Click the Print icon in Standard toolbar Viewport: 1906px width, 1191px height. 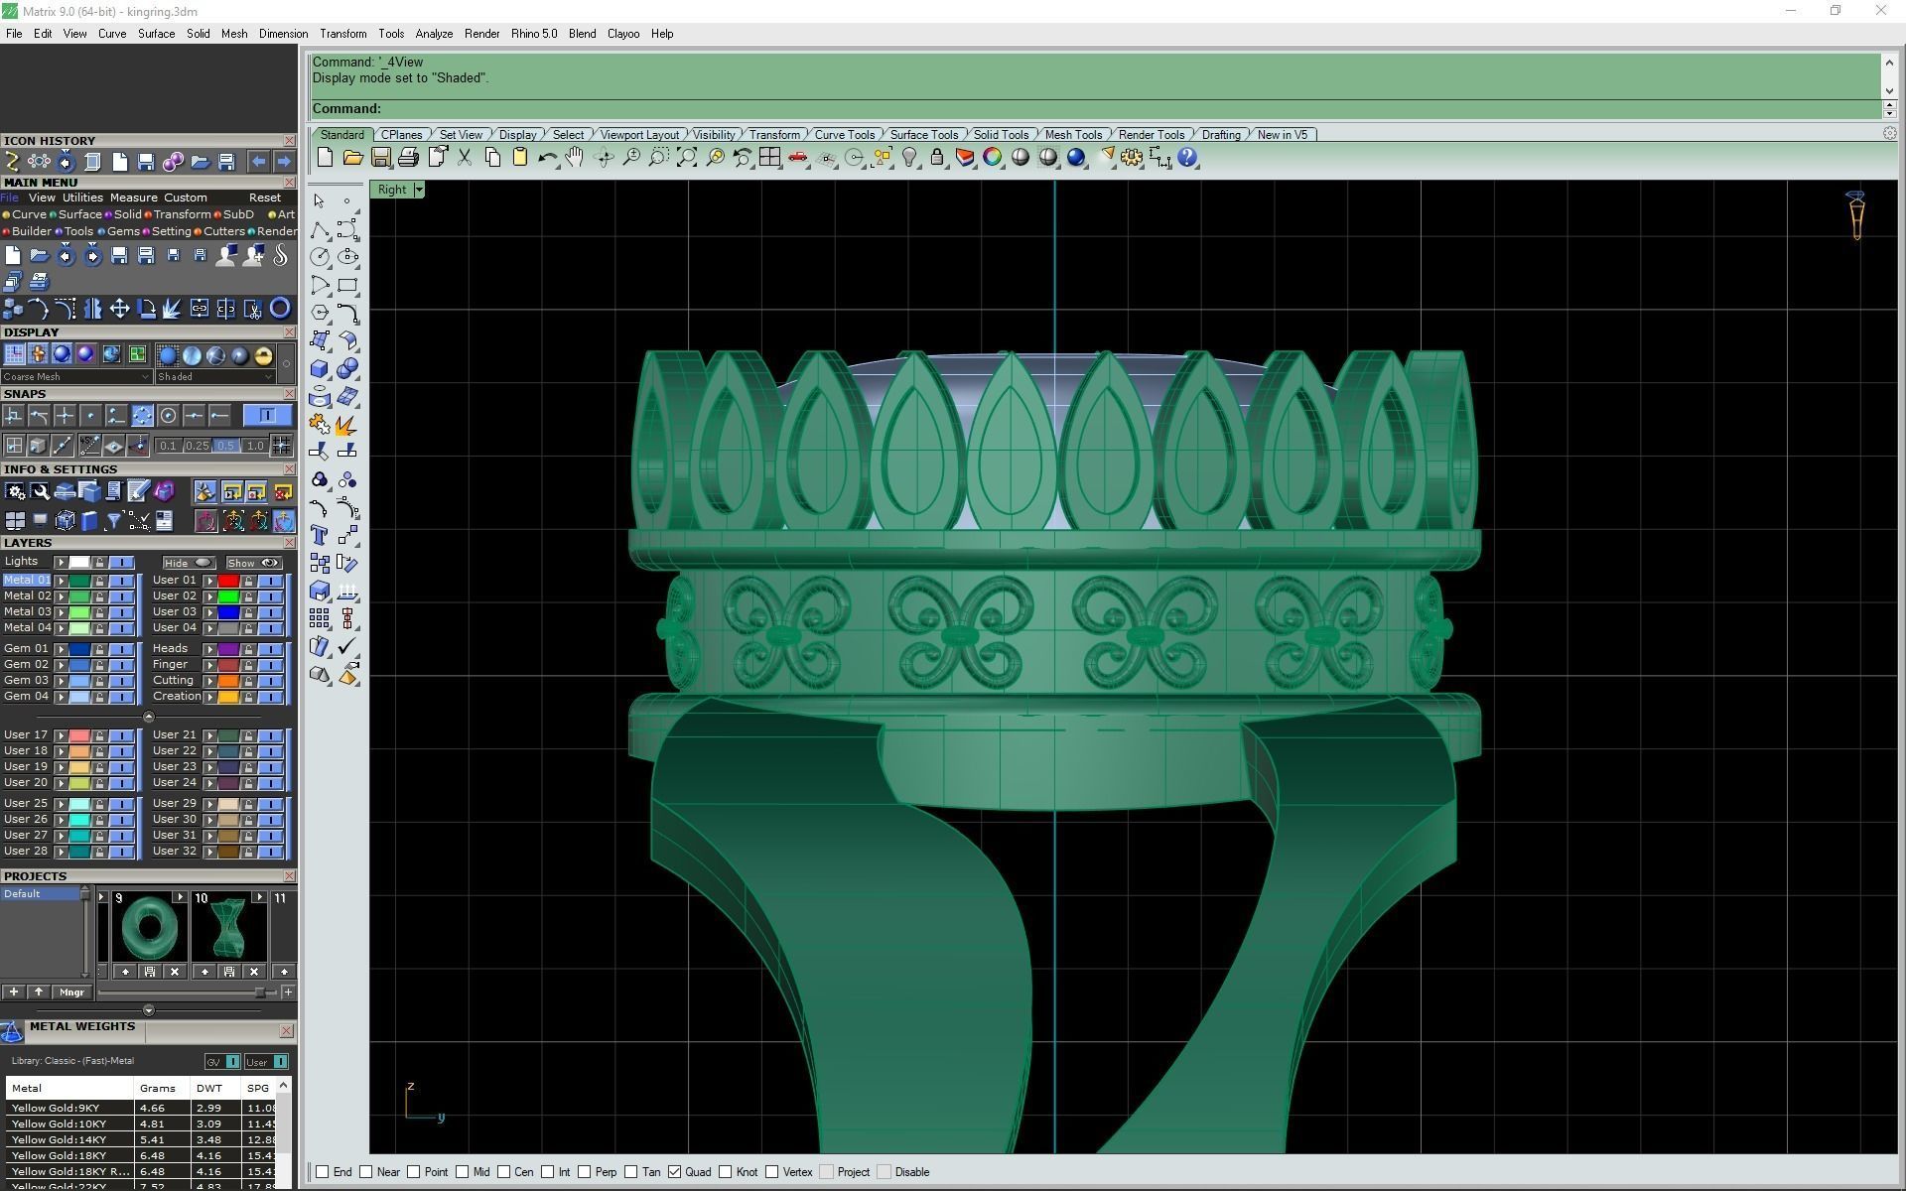(408, 158)
